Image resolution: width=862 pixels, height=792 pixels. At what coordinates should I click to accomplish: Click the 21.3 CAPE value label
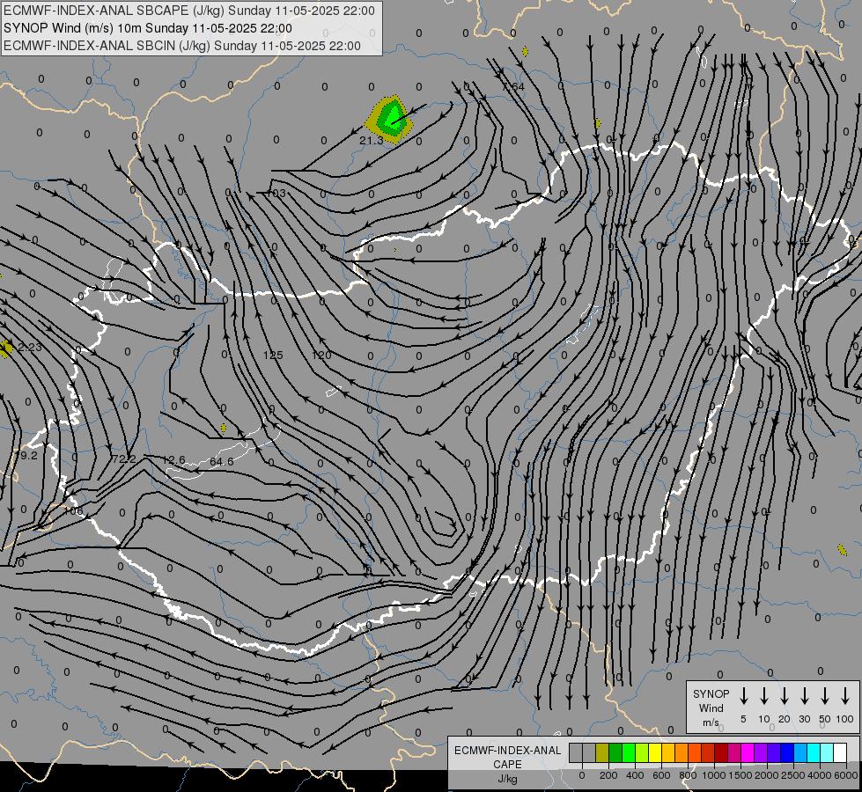pyautogui.click(x=371, y=141)
